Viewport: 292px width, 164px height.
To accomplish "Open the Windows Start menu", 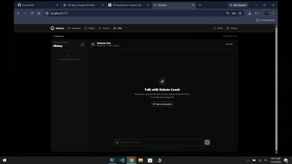I will tap(4, 160).
